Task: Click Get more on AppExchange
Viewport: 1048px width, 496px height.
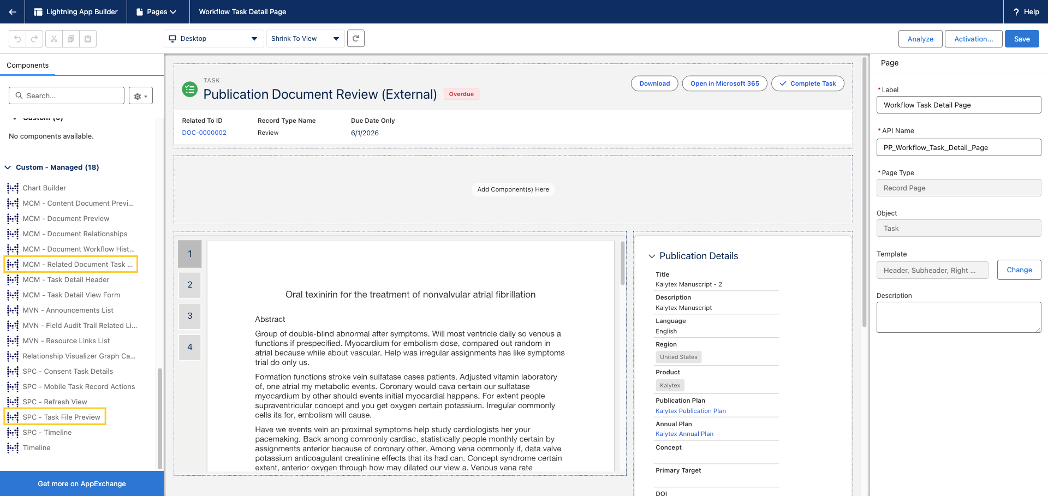Action: tap(82, 483)
